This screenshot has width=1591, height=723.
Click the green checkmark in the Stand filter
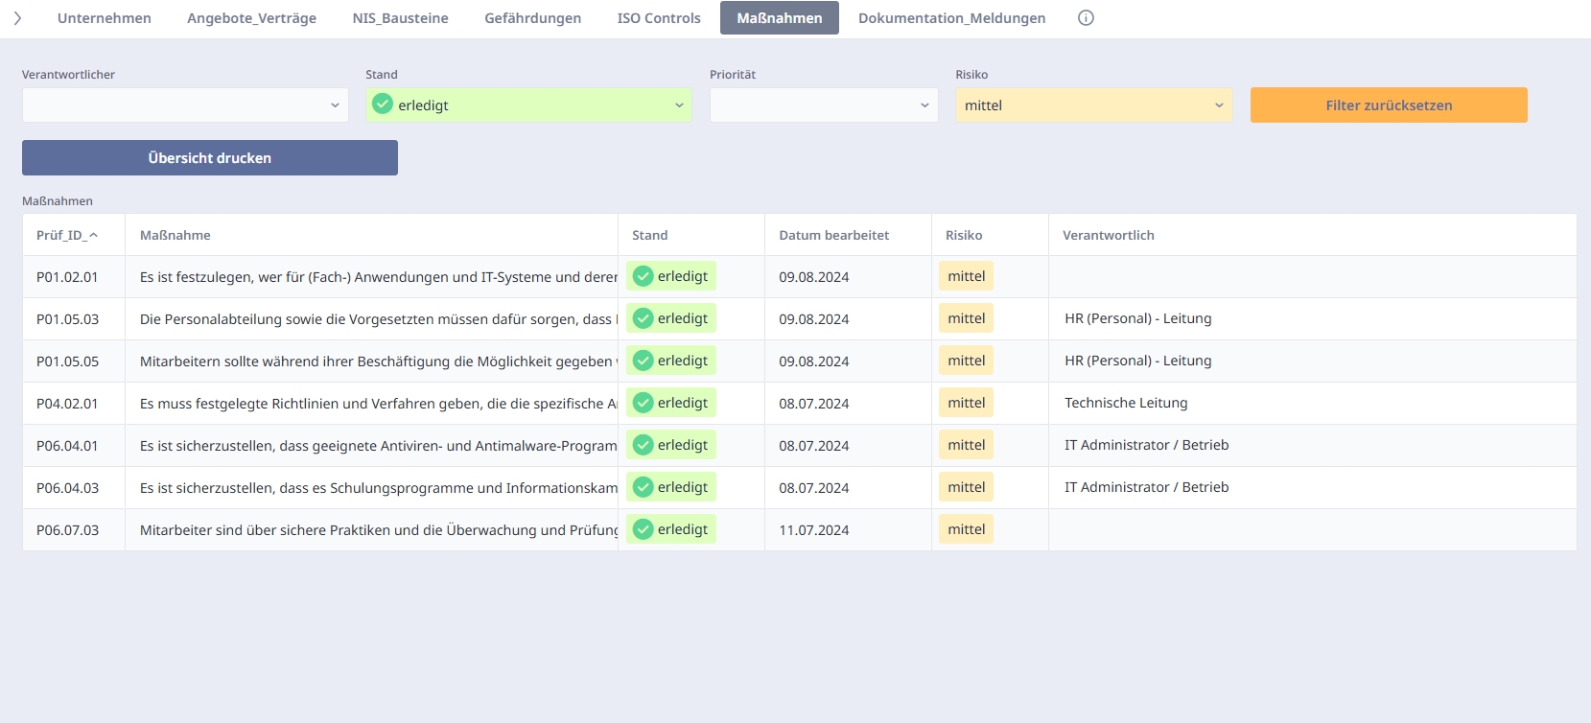click(x=383, y=105)
